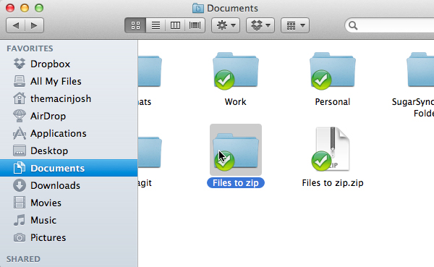Click the All My Files sidebar icon
434x267 pixels.
[x=20, y=81]
